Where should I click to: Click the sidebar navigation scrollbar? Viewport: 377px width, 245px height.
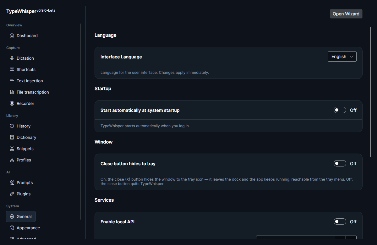(x=80, y=121)
